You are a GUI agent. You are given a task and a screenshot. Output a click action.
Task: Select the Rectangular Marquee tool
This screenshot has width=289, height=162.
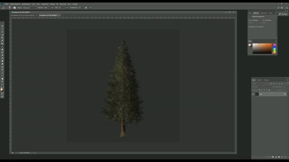tap(2, 29)
